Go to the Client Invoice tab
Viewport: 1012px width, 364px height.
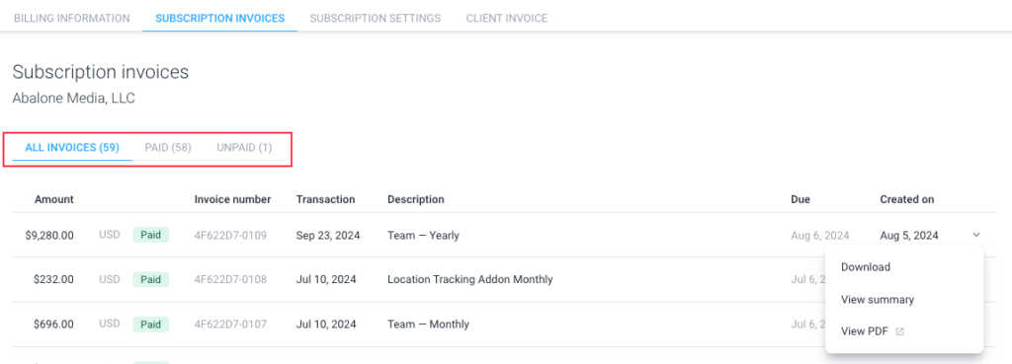tap(507, 18)
